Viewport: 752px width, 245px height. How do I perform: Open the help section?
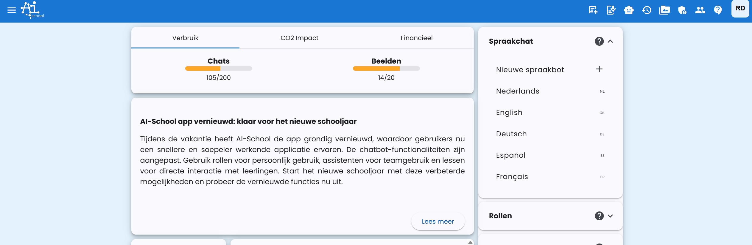tap(718, 10)
